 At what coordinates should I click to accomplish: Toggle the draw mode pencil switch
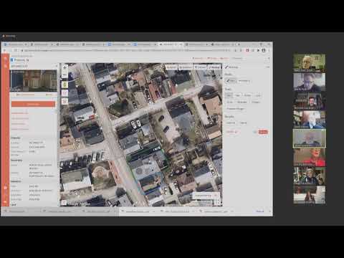231,81
